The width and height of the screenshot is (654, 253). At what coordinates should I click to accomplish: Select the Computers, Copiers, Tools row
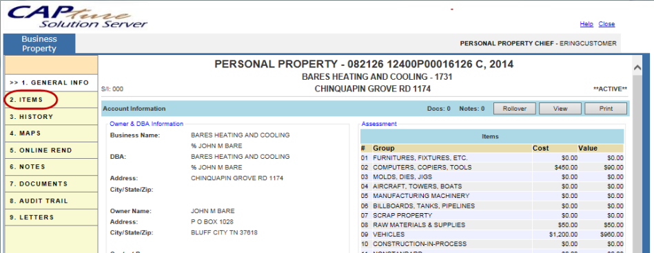(492, 167)
